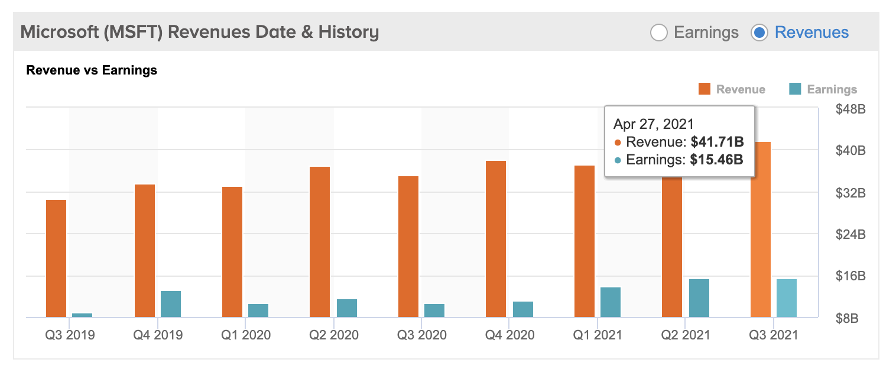Screen dimensions: 883x369
Task: Click the Q1 2020 axis label
Action: click(246, 335)
